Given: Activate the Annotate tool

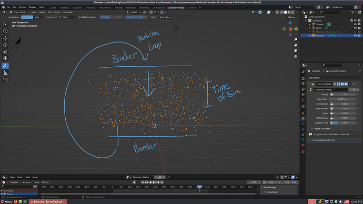Looking at the screenshot, I should (x=5, y=66).
